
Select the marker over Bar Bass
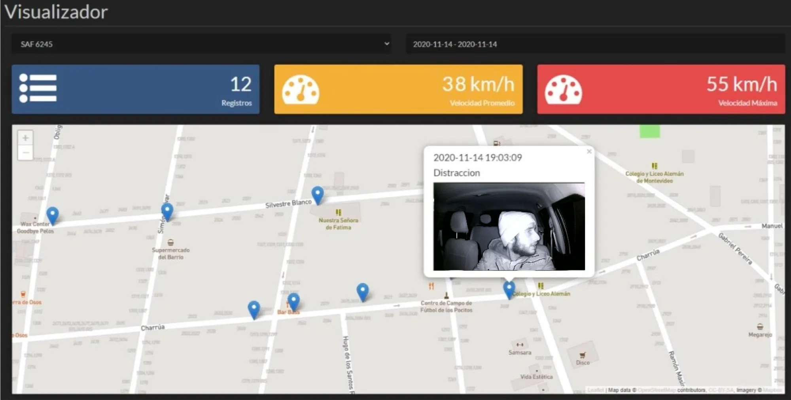pos(293,302)
